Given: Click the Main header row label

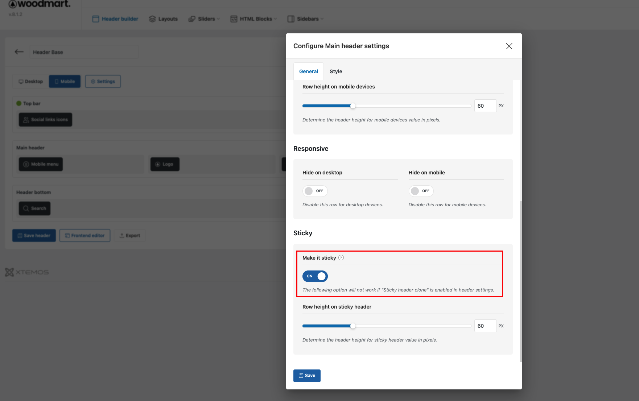Looking at the screenshot, I should [x=30, y=148].
